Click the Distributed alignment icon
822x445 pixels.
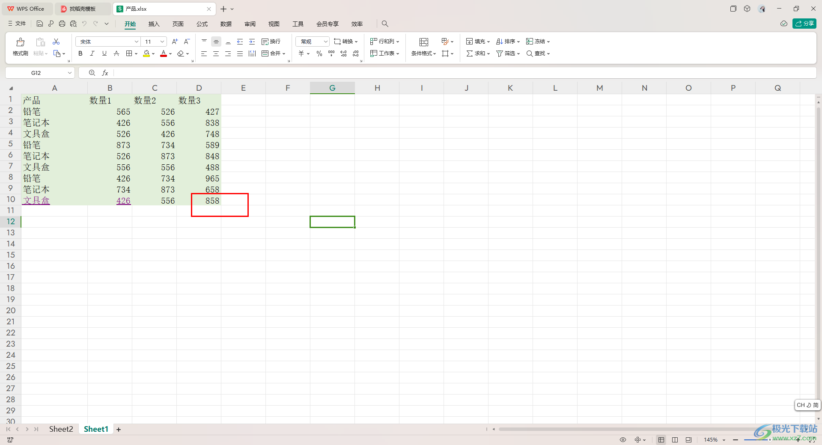coord(252,53)
